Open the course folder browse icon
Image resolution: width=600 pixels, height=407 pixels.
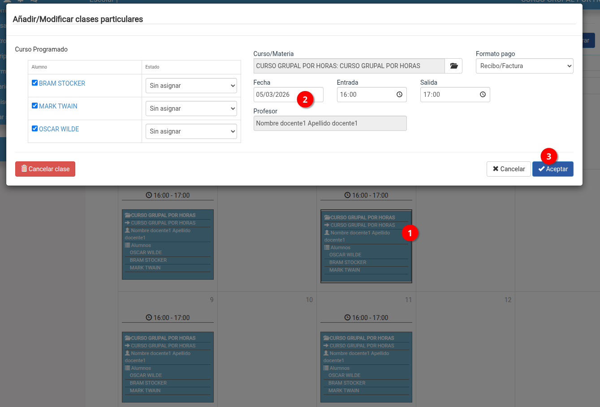tap(453, 66)
